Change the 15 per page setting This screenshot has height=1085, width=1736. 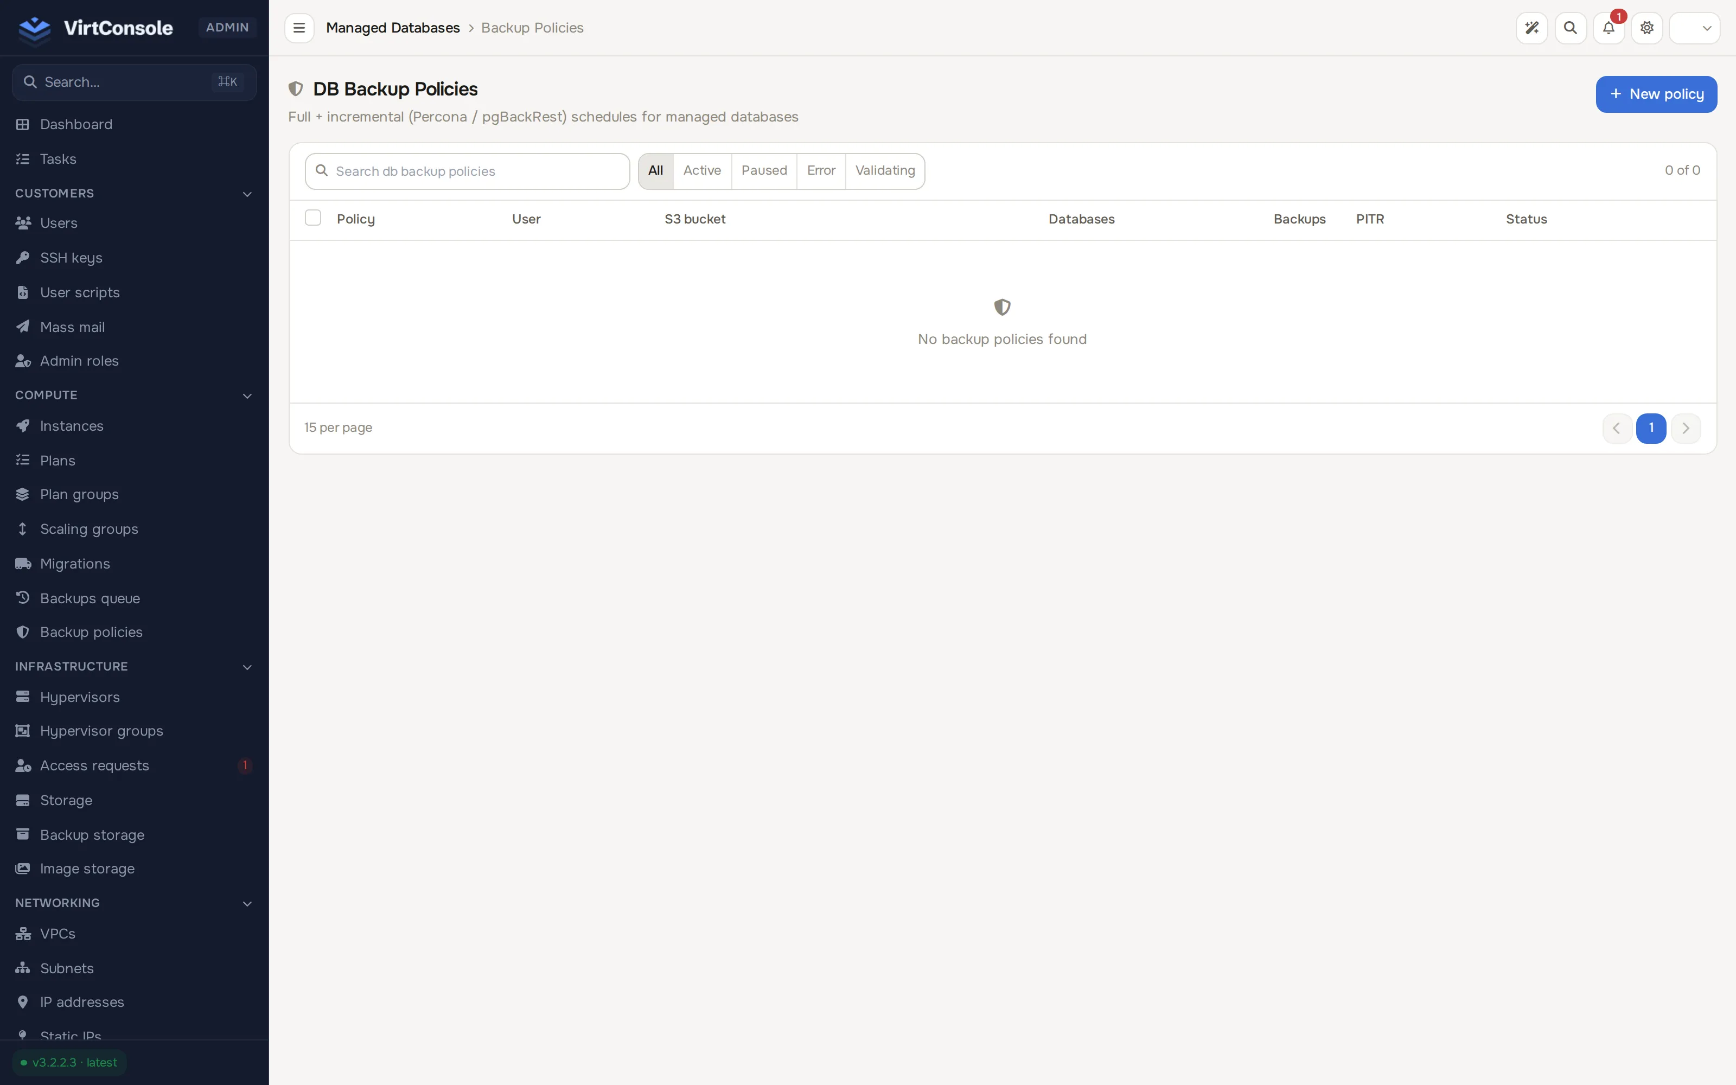coord(338,427)
